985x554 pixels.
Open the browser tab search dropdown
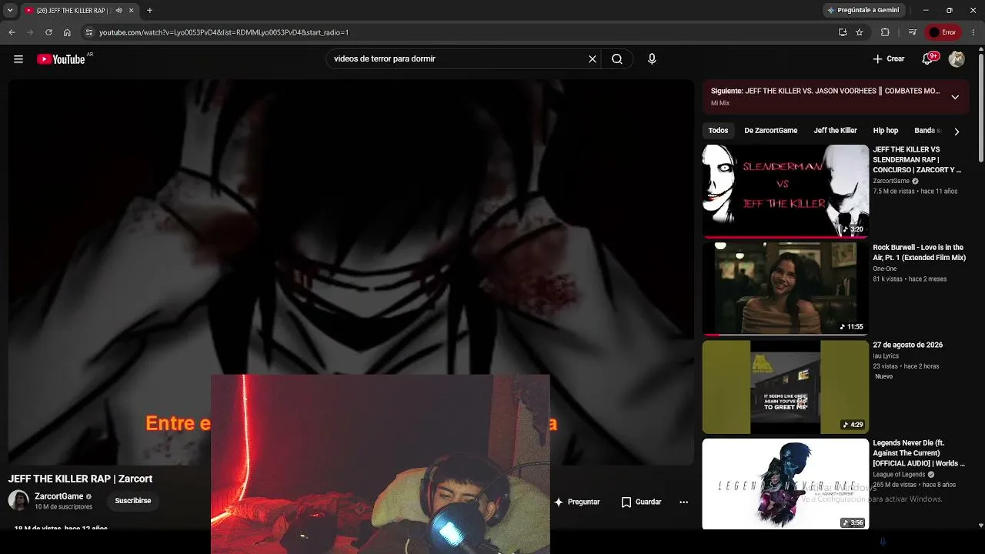point(10,11)
